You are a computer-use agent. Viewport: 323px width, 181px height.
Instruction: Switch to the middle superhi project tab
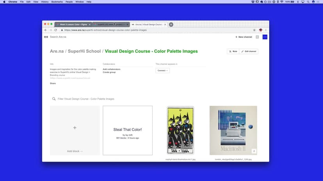coord(111,24)
